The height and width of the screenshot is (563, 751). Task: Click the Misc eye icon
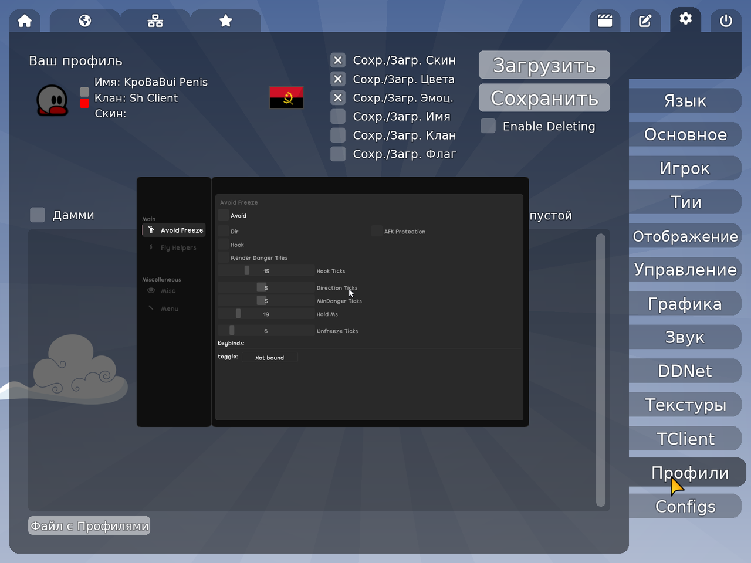point(151,290)
